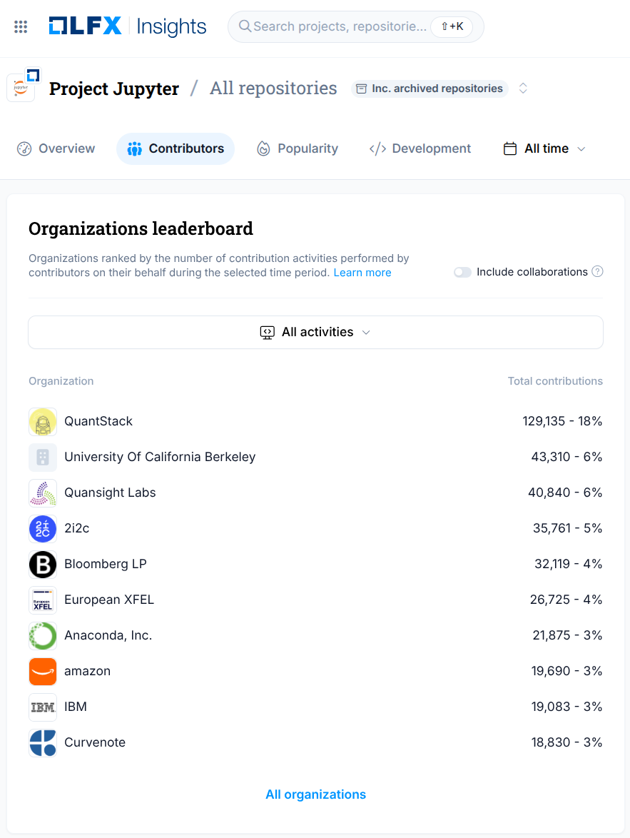Select the Anaconda, Inc. name
Screen dimensions: 630x838
(108, 635)
